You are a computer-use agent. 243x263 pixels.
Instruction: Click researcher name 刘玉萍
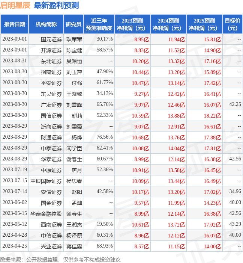pyautogui.click(x=74, y=72)
